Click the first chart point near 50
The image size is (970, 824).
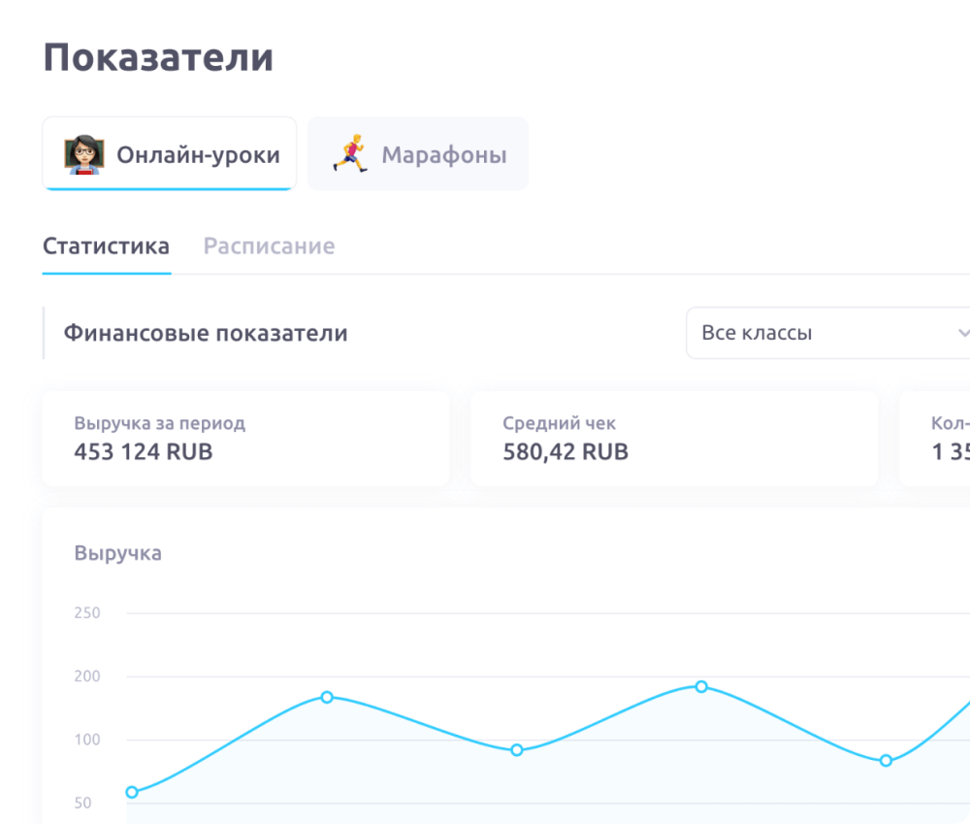click(132, 792)
